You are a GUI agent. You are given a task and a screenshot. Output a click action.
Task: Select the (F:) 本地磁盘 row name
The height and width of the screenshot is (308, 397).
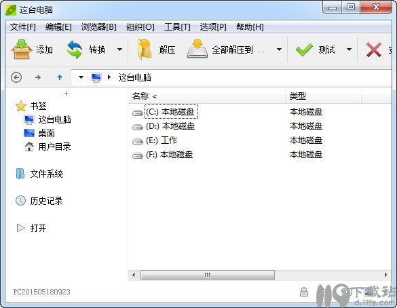(x=170, y=155)
